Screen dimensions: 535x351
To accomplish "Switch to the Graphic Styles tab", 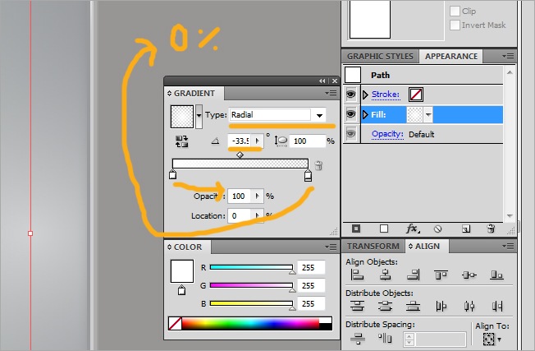I will 380,57.
